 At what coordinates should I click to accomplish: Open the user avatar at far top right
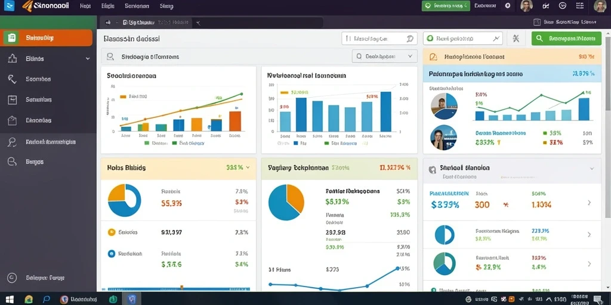(x=600, y=6)
